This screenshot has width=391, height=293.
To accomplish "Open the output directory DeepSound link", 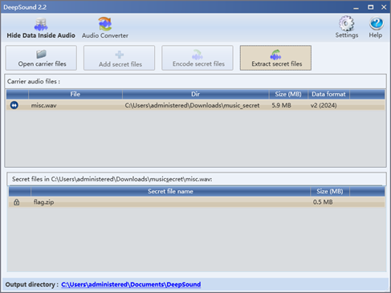I will pyautogui.click(x=131, y=284).
